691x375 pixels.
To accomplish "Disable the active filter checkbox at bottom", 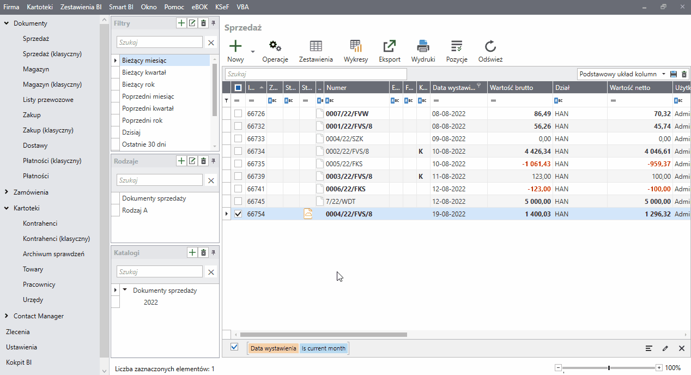I will tap(234, 347).
